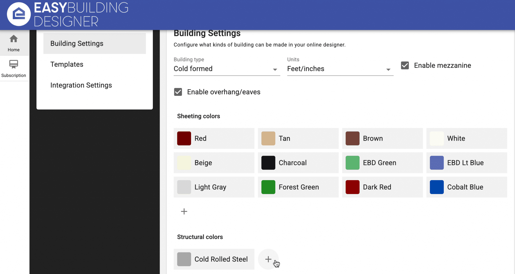Add a new structural color with plus icon
This screenshot has height=274, width=515.
[268, 259]
